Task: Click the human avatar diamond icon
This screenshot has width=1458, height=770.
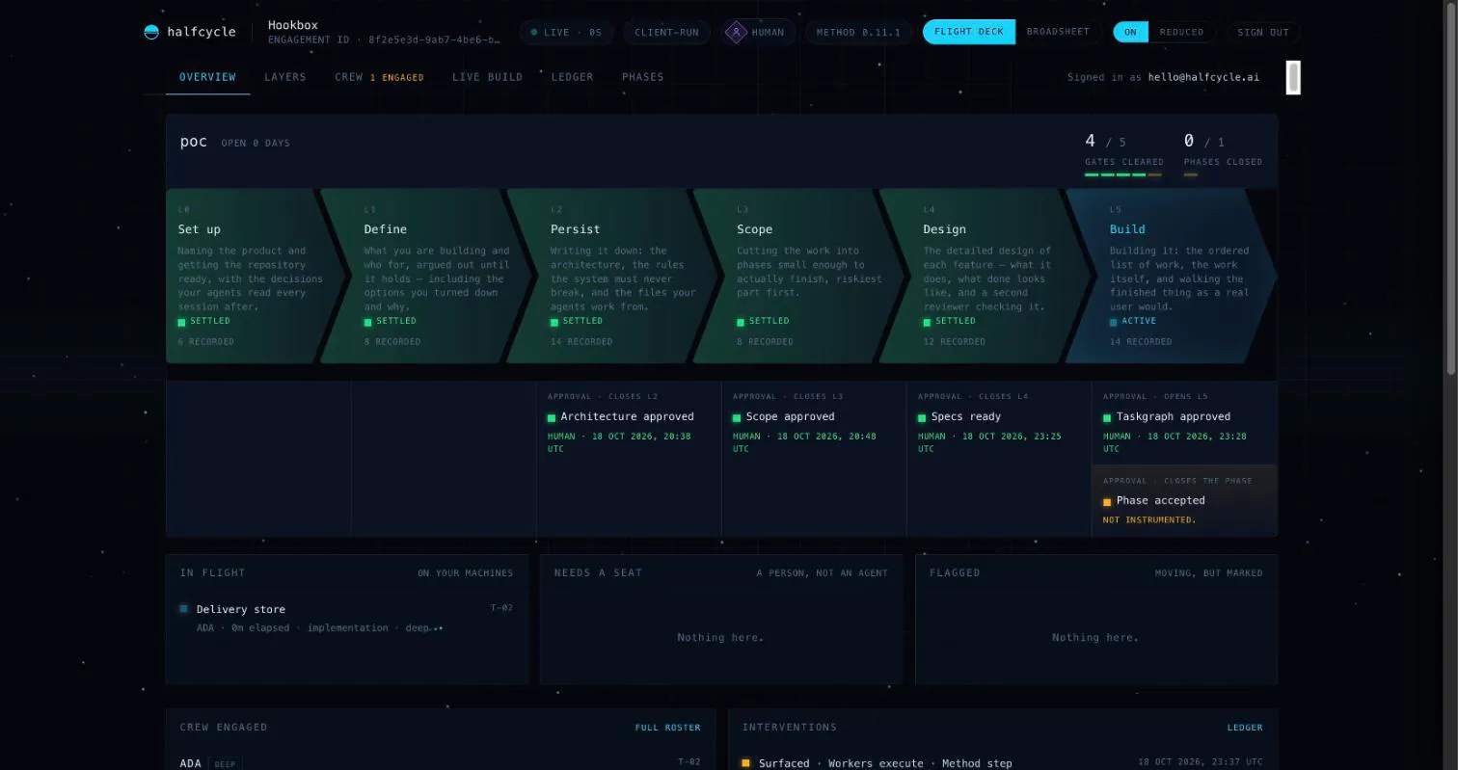Action: point(736,32)
